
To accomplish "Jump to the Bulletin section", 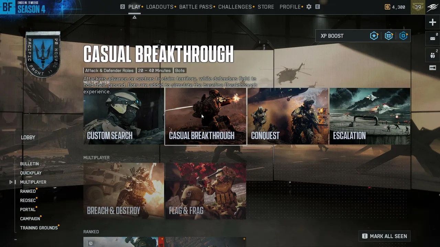I will pos(30,164).
